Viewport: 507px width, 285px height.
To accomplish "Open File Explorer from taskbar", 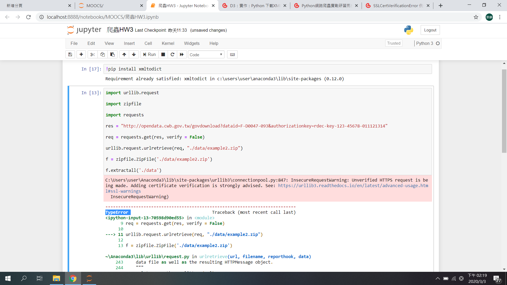I will tap(56, 278).
